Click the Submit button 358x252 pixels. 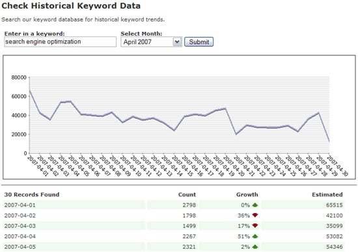pos(199,42)
